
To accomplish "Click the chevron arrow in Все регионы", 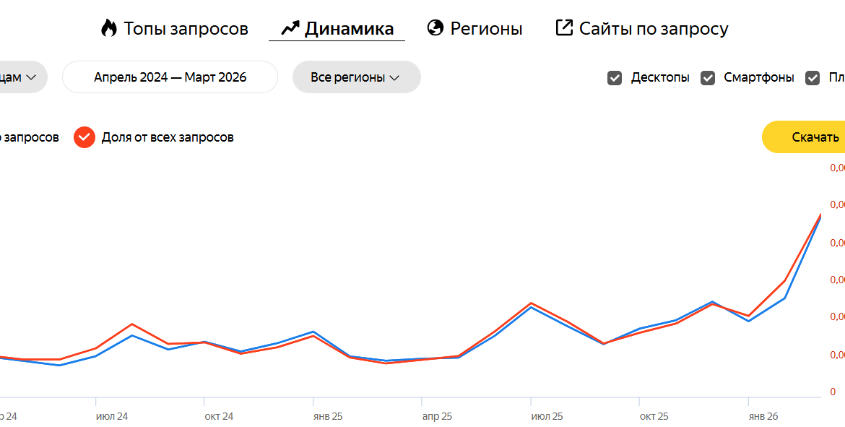I will pyautogui.click(x=394, y=78).
